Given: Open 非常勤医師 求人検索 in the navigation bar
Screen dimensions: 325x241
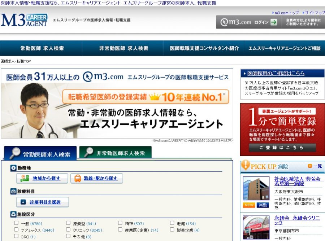Looking at the screenshot, I should pyautogui.click(x=123, y=48).
